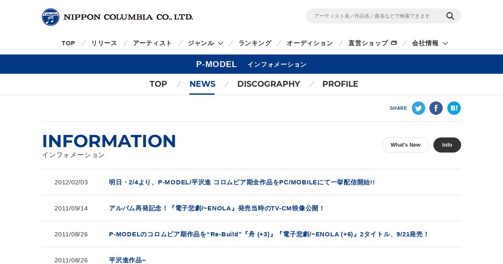This screenshot has width=503, height=264.
Task: Open Re-Build 舟 (+3) 9/21発売 news
Action: (269, 234)
